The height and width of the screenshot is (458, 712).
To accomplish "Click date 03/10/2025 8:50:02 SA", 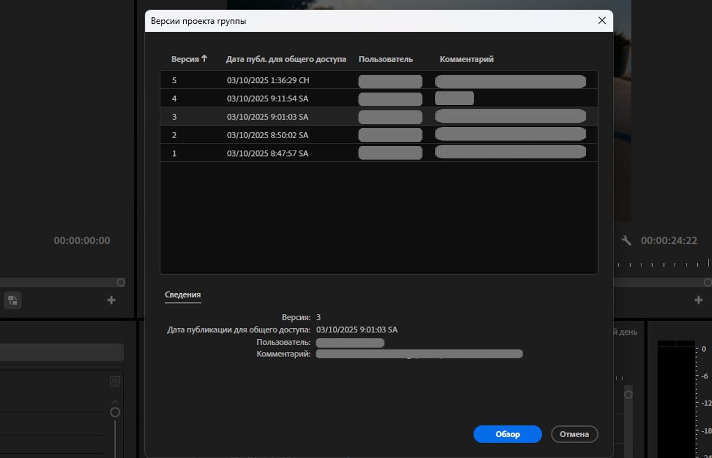I will pyautogui.click(x=268, y=135).
